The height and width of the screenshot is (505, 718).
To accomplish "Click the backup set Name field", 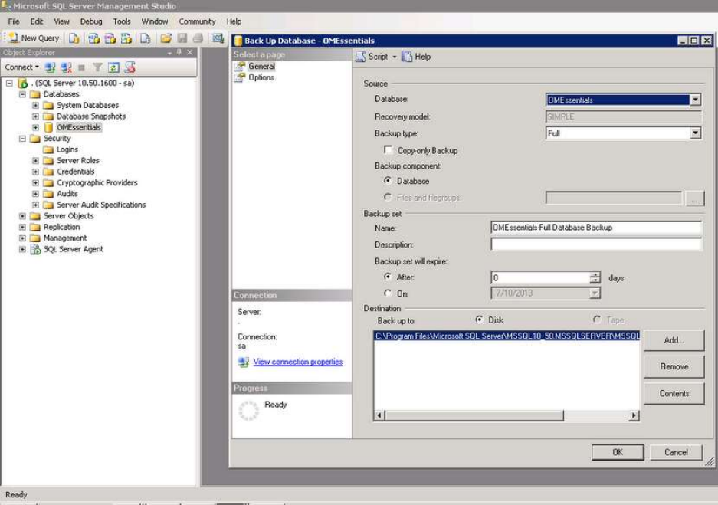I will [595, 228].
